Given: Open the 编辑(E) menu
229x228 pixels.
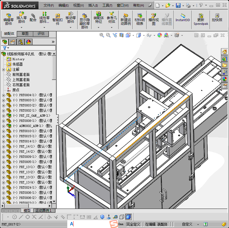Looking at the screenshot, I should [x=63, y=5].
